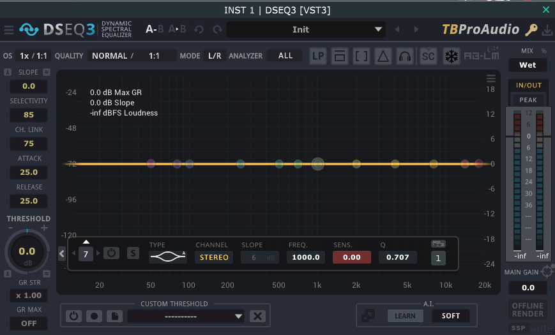Toggle the SC sidechain button
Image resolution: width=555 pixels, height=335 pixels.
[428, 56]
